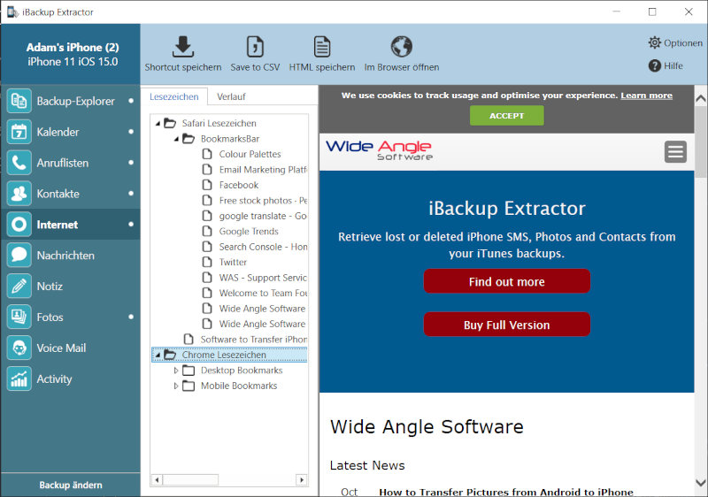
Task: Click the webpage scrollbar up arrow
Action: (701, 99)
